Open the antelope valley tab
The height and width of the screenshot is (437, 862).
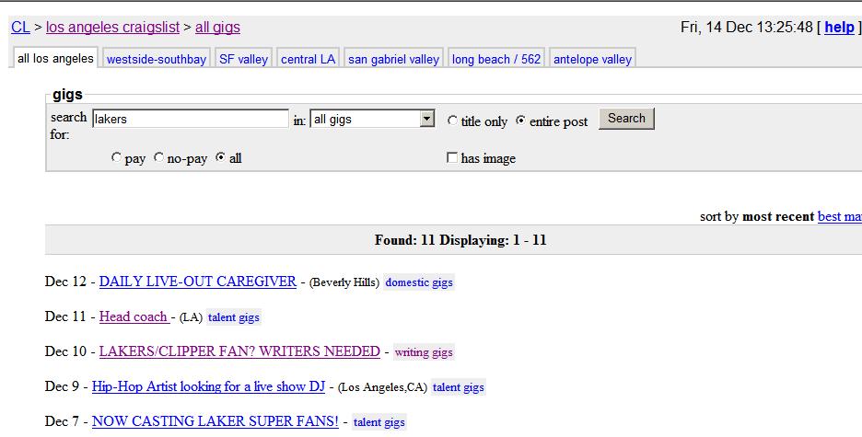[592, 59]
